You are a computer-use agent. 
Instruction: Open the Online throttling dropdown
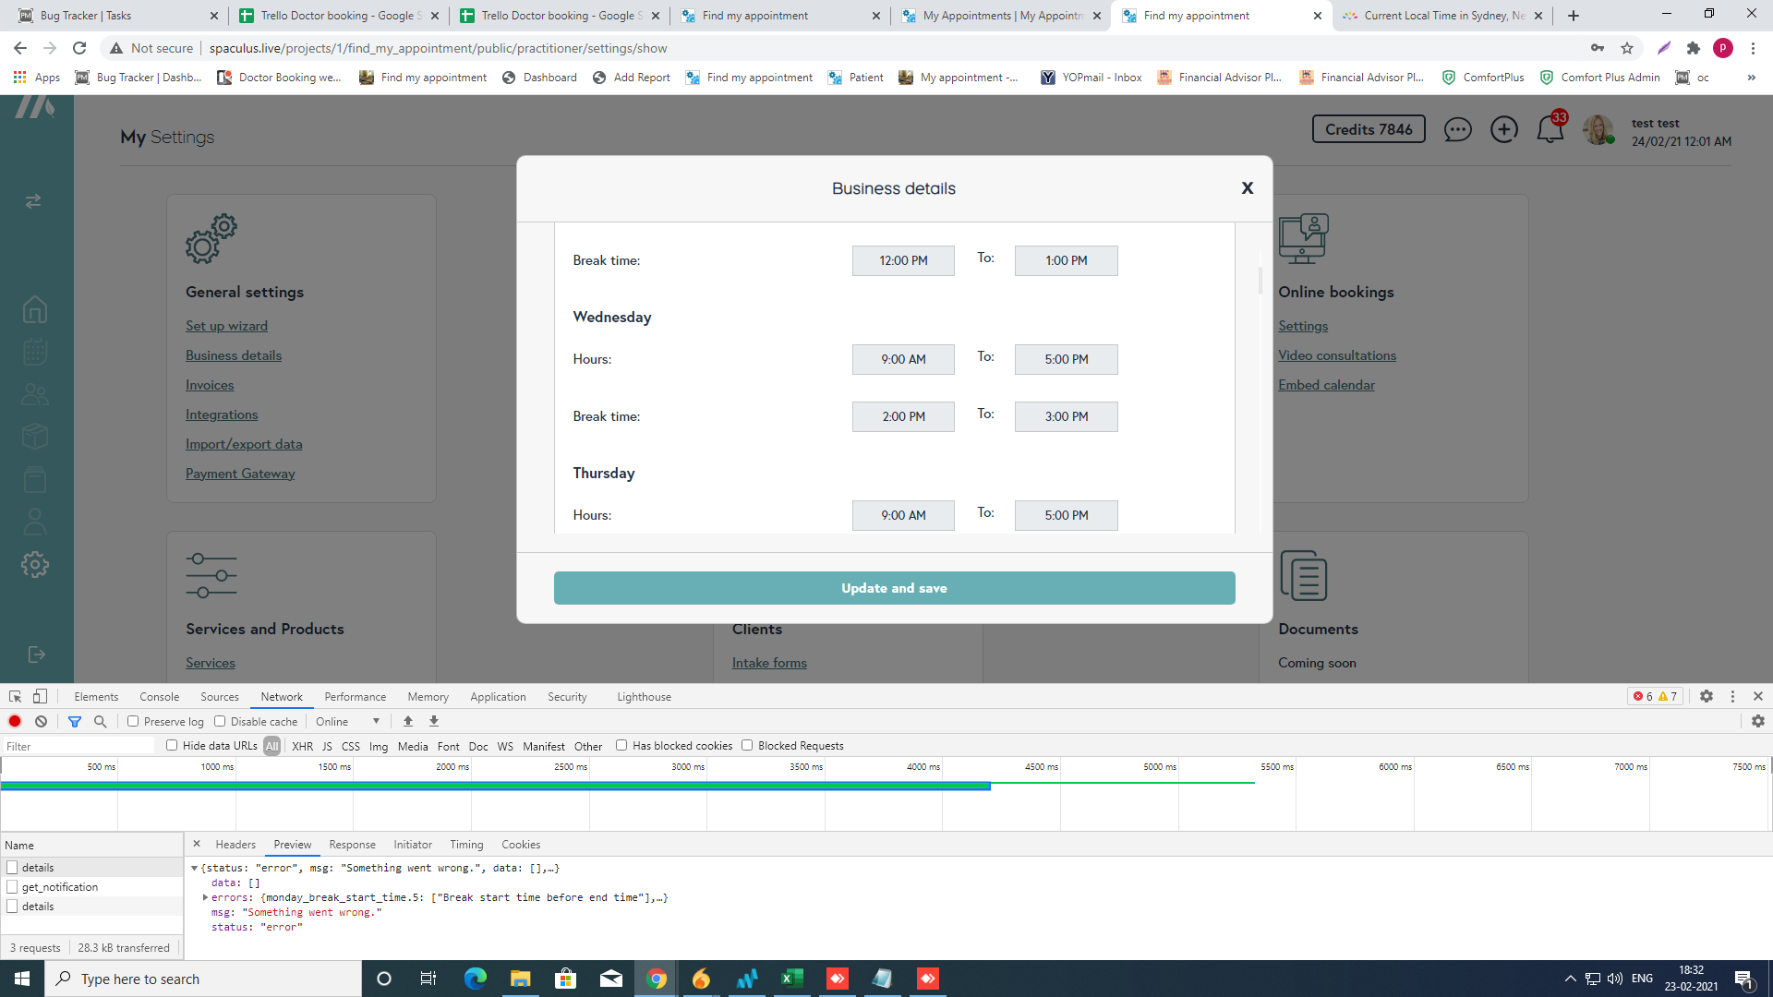pos(347,722)
